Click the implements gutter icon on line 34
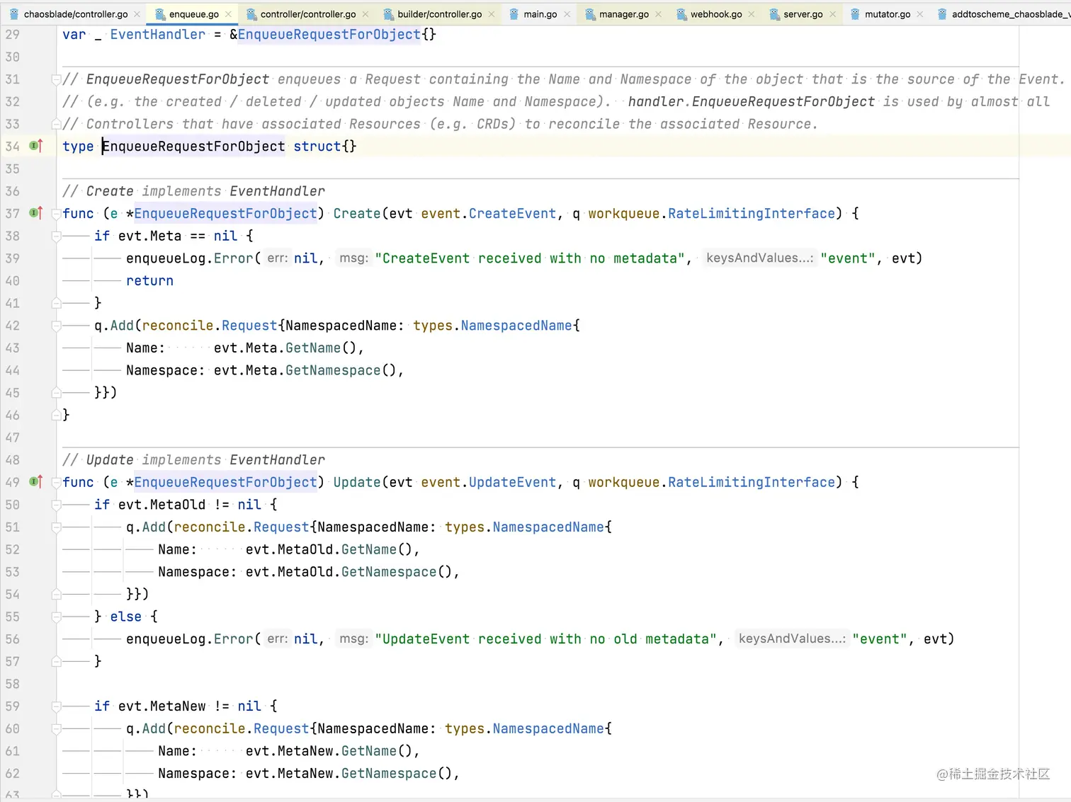Viewport: 1071px width, 802px height. pyautogui.click(x=35, y=146)
